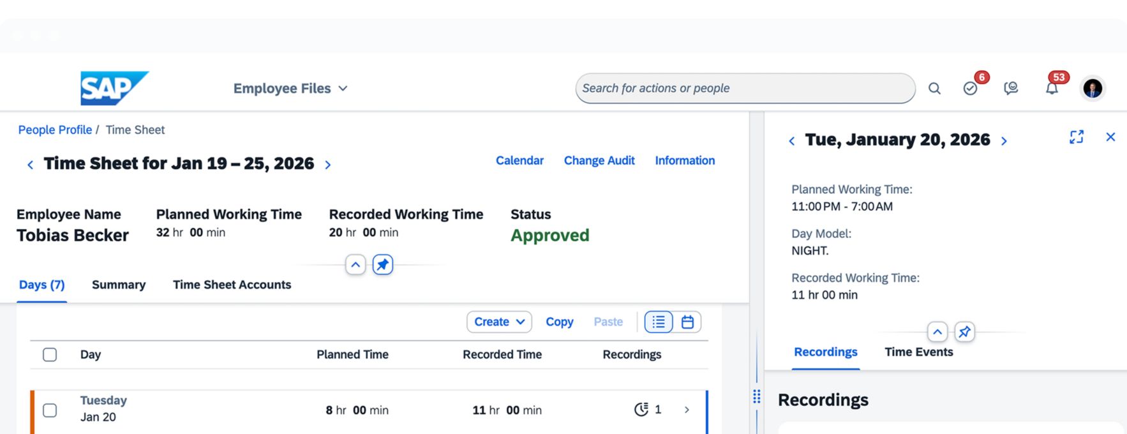
Task: Click the Change Audit link
Action: click(599, 161)
